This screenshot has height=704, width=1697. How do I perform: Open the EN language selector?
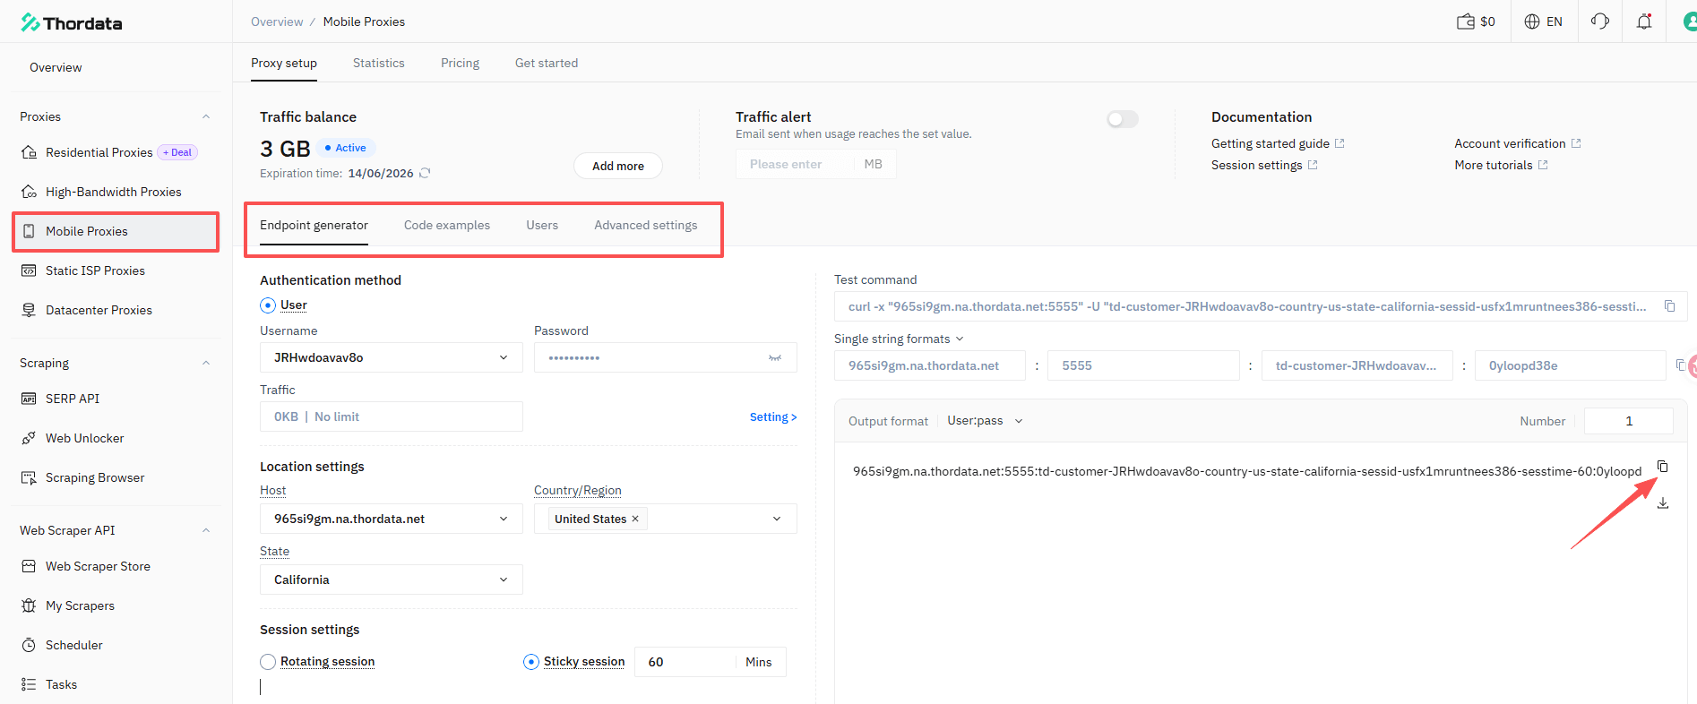pos(1543,21)
